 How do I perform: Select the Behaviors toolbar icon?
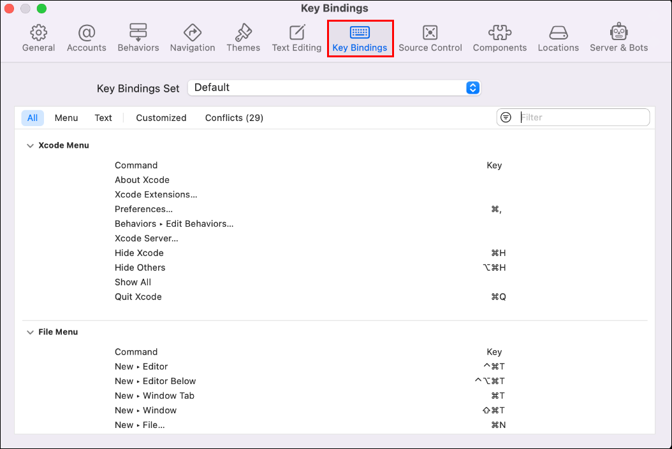[138, 32]
